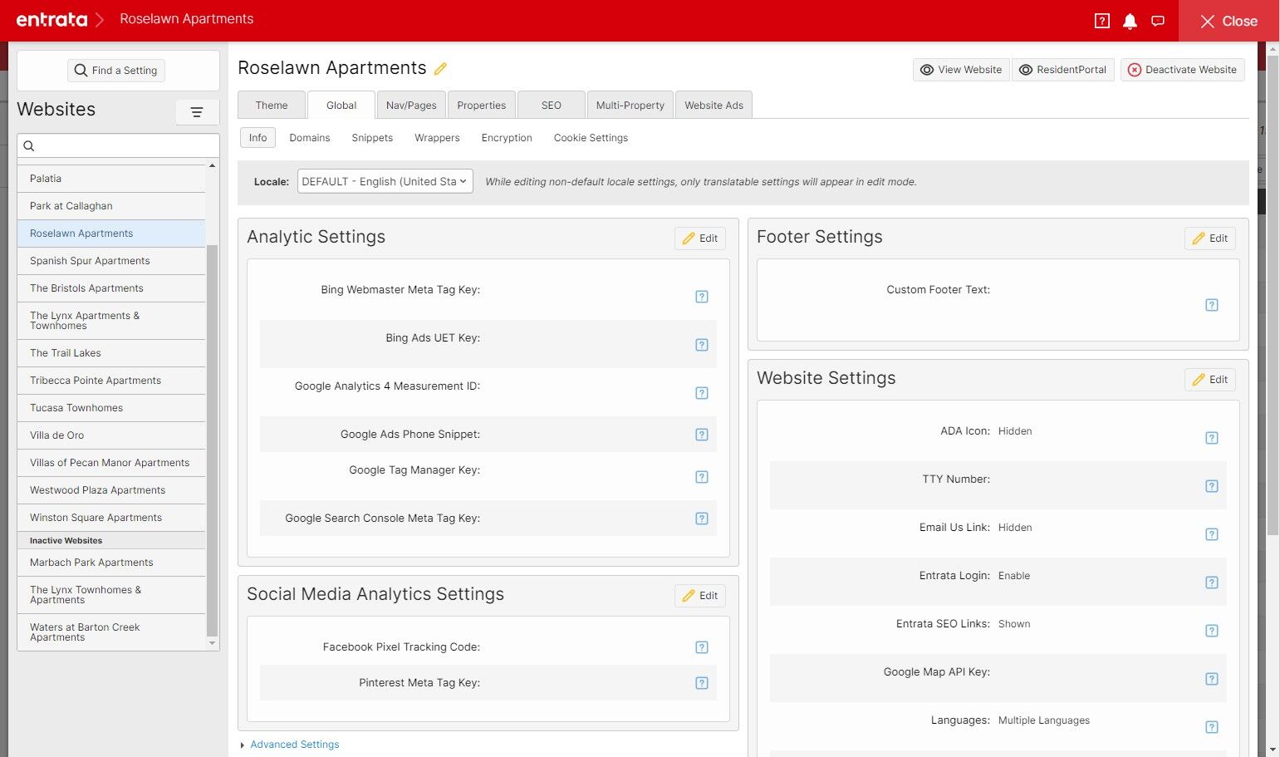Screen dimensions: 1280x757
Task: Select Palatia in the Websites list
Action: pyautogui.click(x=111, y=179)
